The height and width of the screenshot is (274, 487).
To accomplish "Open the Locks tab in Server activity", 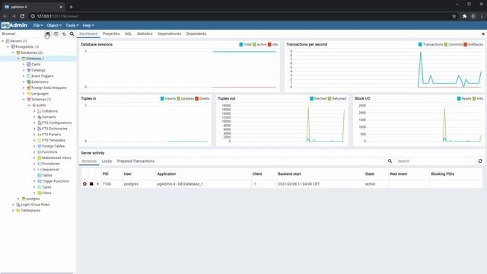I will point(107,161).
